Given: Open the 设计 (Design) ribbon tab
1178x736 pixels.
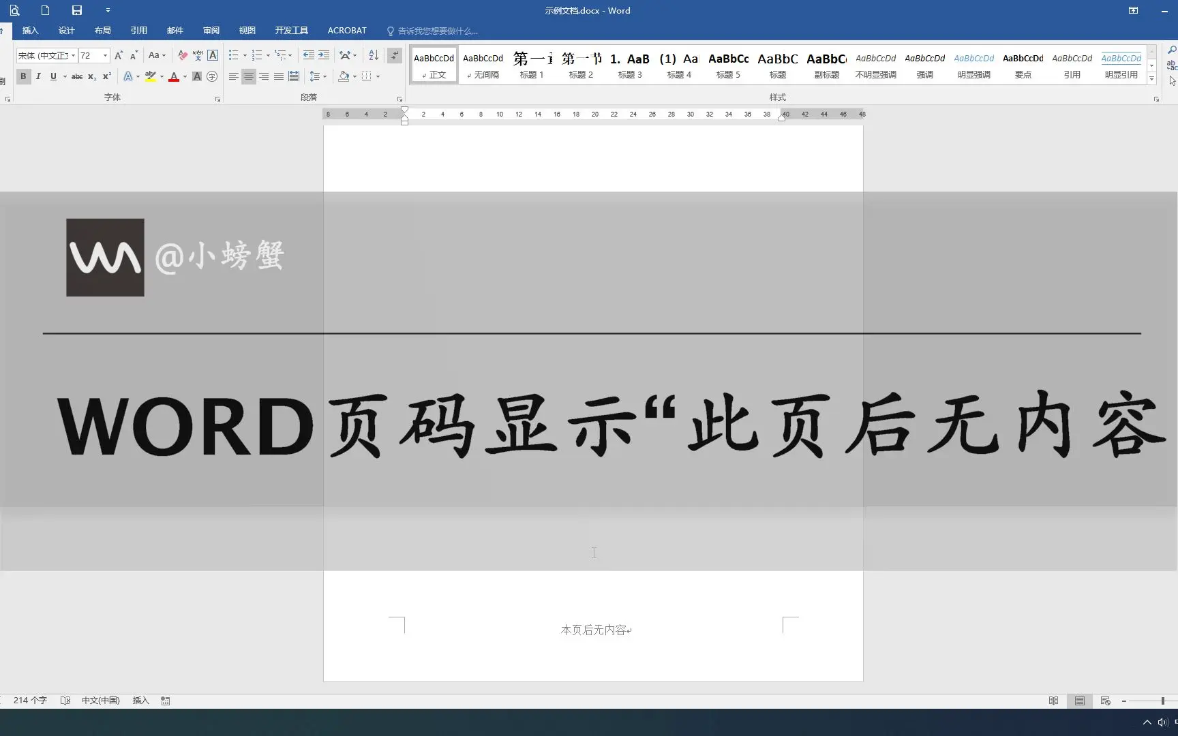Looking at the screenshot, I should pyautogui.click(x=66, y=31).
